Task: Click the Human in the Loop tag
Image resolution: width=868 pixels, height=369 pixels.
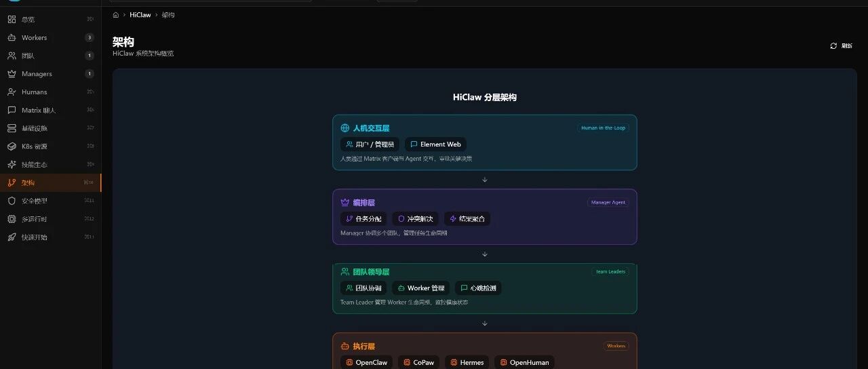Action: point(603,128)
